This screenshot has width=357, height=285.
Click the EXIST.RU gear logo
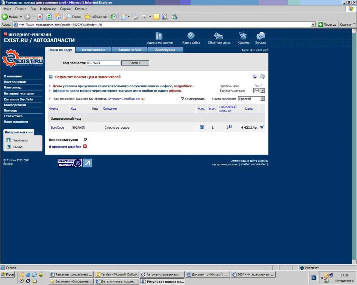tap(23, 58)
